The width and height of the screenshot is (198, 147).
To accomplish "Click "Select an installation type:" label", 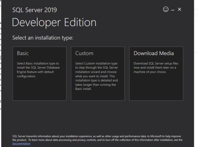I will (43, 38).
